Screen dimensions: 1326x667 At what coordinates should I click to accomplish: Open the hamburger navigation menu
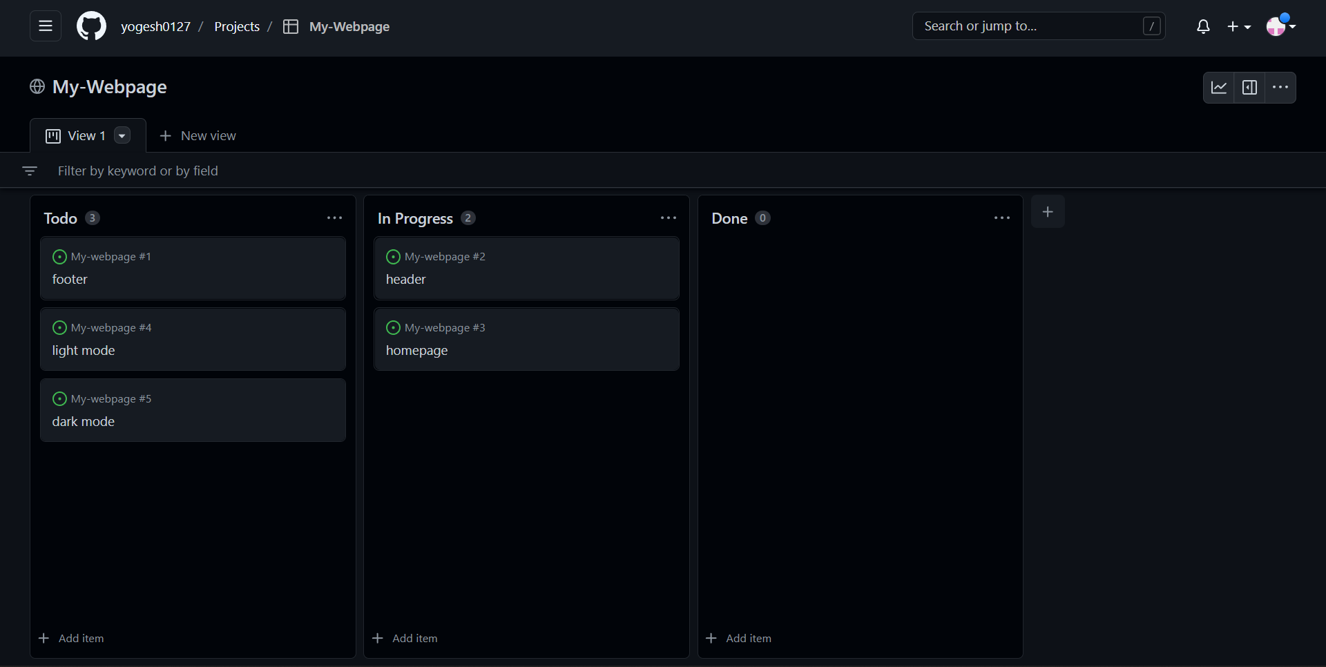44,26
